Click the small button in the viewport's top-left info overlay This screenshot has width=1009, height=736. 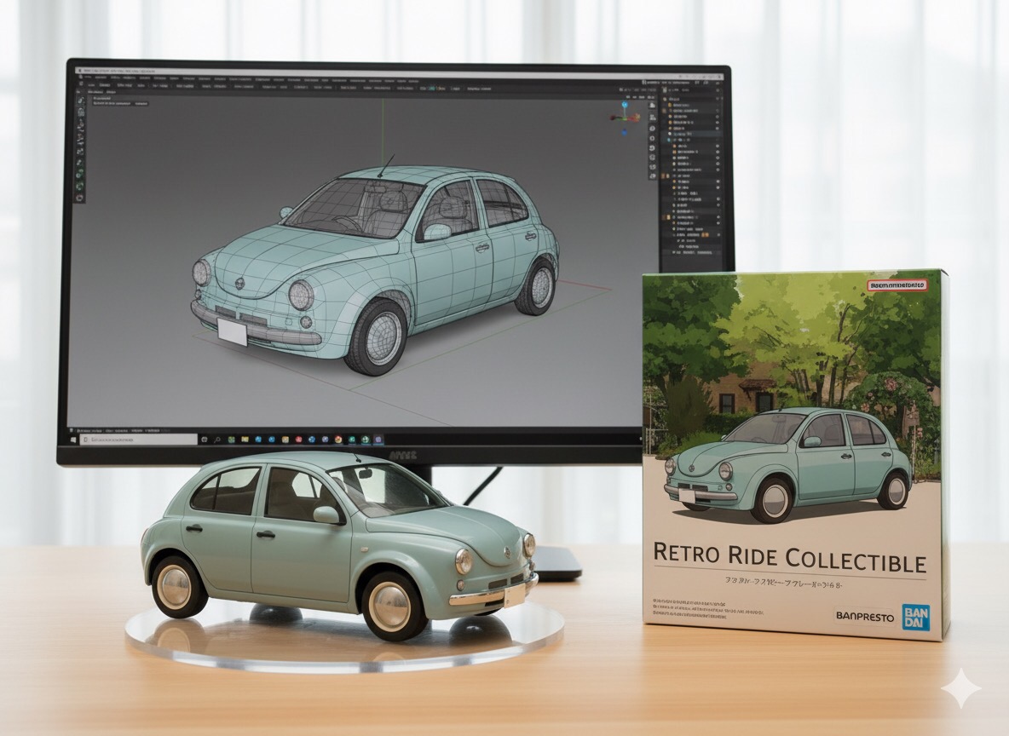click(141, 102)
